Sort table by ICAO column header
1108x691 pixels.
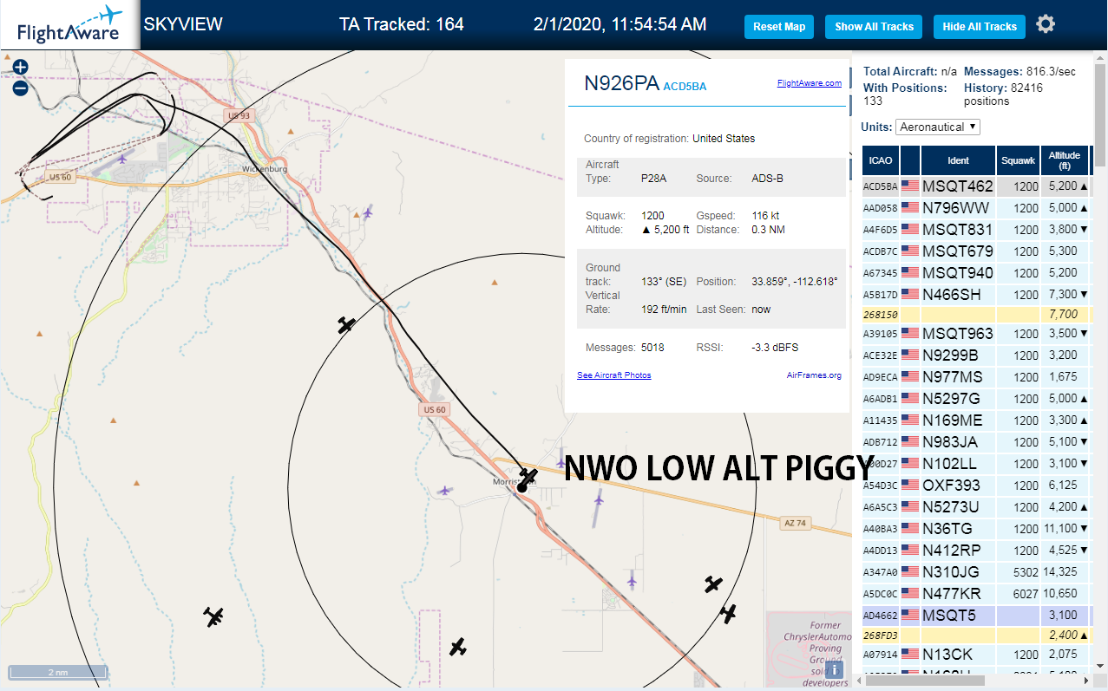pos(880,160)
